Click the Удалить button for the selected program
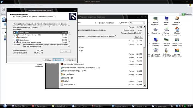 point(138,37)
